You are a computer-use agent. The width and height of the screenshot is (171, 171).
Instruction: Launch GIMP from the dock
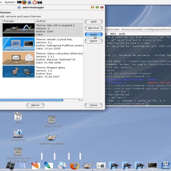(87, 165)
